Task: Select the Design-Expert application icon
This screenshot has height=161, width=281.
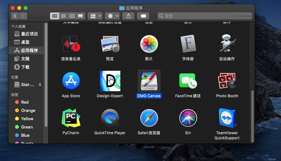Action: coord(110,81)
